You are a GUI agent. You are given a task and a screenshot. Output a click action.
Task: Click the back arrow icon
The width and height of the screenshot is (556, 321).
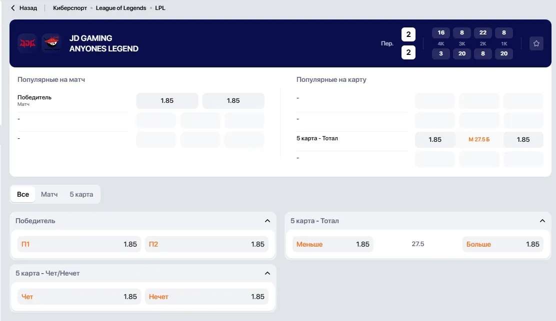[13, 8]
